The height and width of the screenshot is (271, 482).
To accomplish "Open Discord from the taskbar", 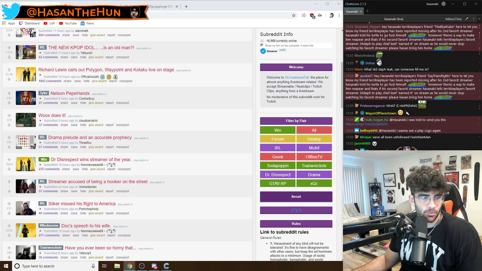I will coord(154,266).
